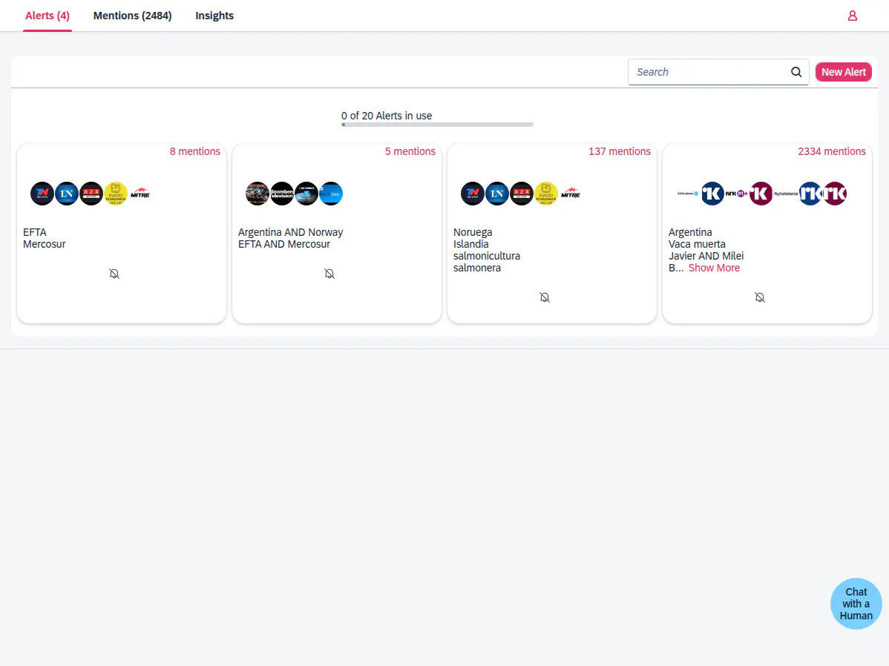Screen dimensions: 889x666
Task: Click 'EFTA' keyword in first card
Action: click(x=35, y=232)
